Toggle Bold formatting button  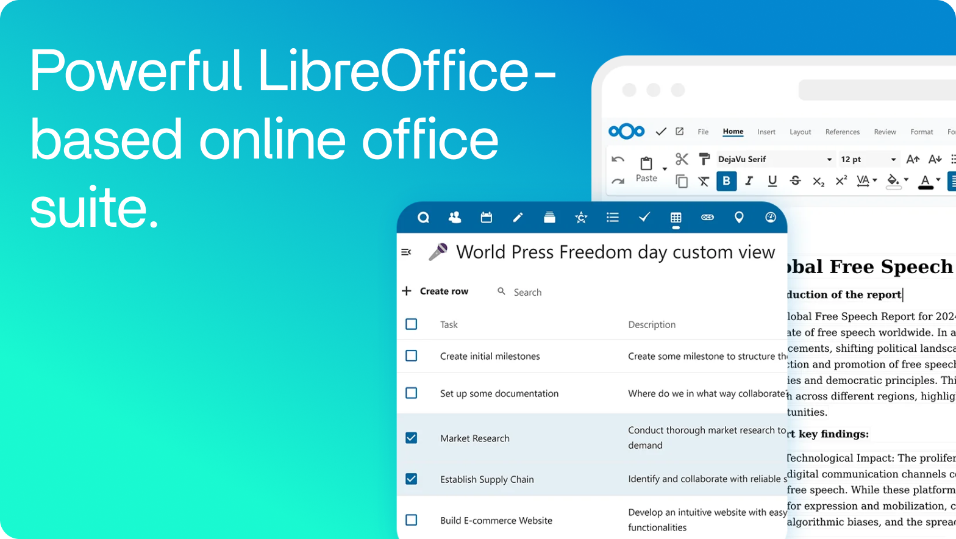click(x=726, y=181)
